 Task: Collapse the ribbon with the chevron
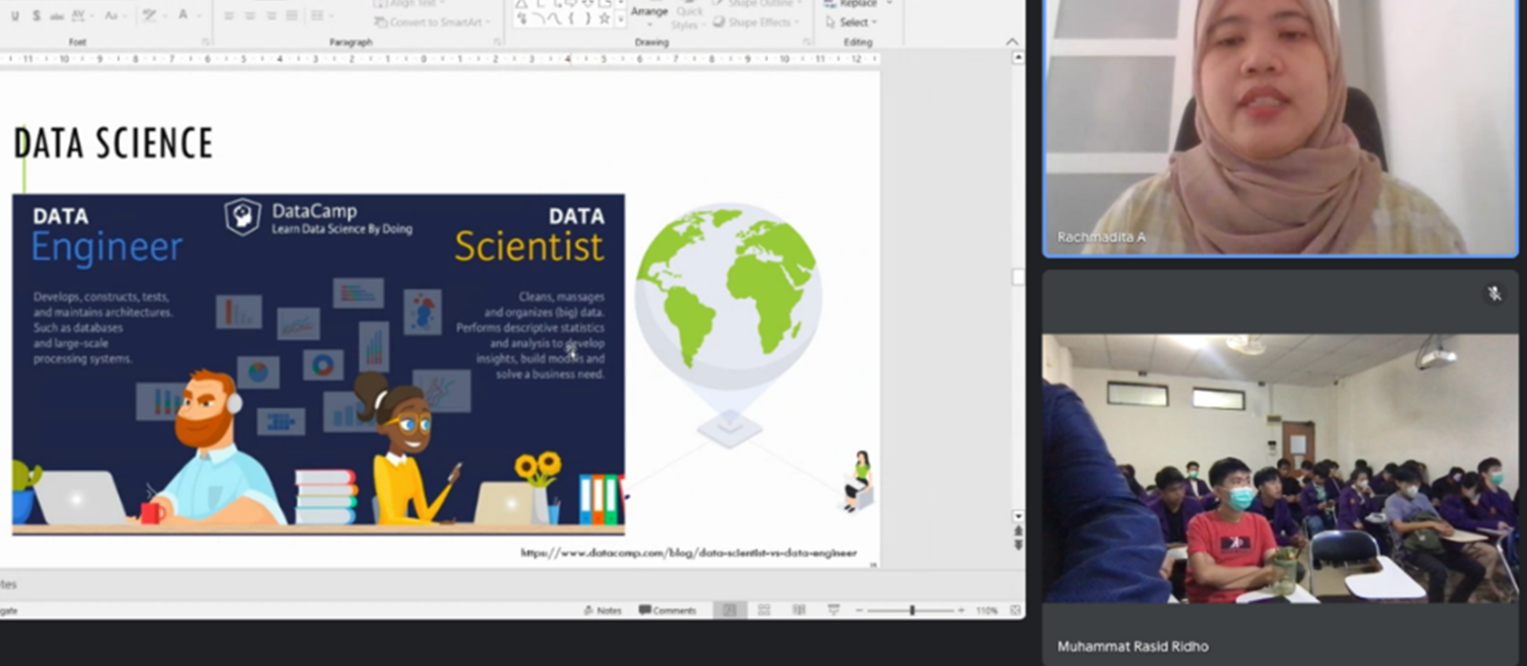click(1012, 42)
